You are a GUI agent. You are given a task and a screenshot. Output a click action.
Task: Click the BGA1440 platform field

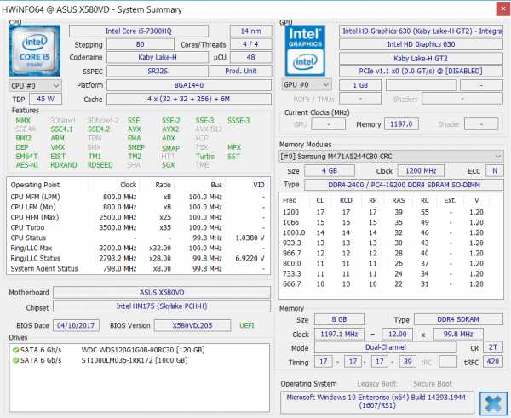[189, 85]
